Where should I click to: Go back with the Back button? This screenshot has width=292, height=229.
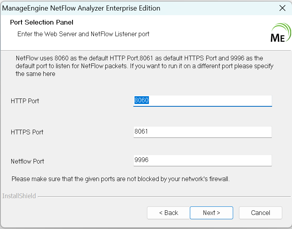point(168,213)
